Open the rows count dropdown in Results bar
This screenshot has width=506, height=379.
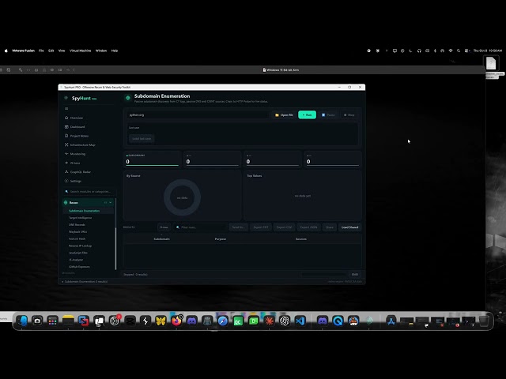click(164, 227)
